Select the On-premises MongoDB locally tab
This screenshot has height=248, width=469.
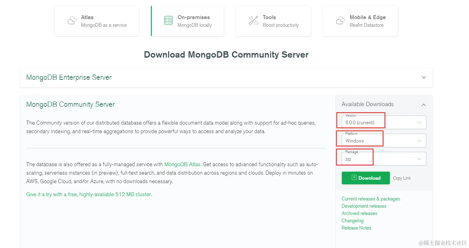point(188,21)
